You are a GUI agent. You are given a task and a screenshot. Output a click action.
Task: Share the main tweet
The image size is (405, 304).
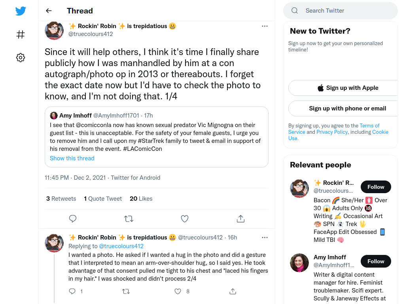240,218
